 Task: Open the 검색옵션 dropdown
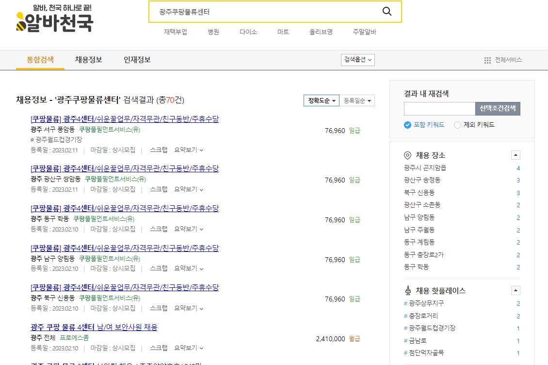[358, 60]
